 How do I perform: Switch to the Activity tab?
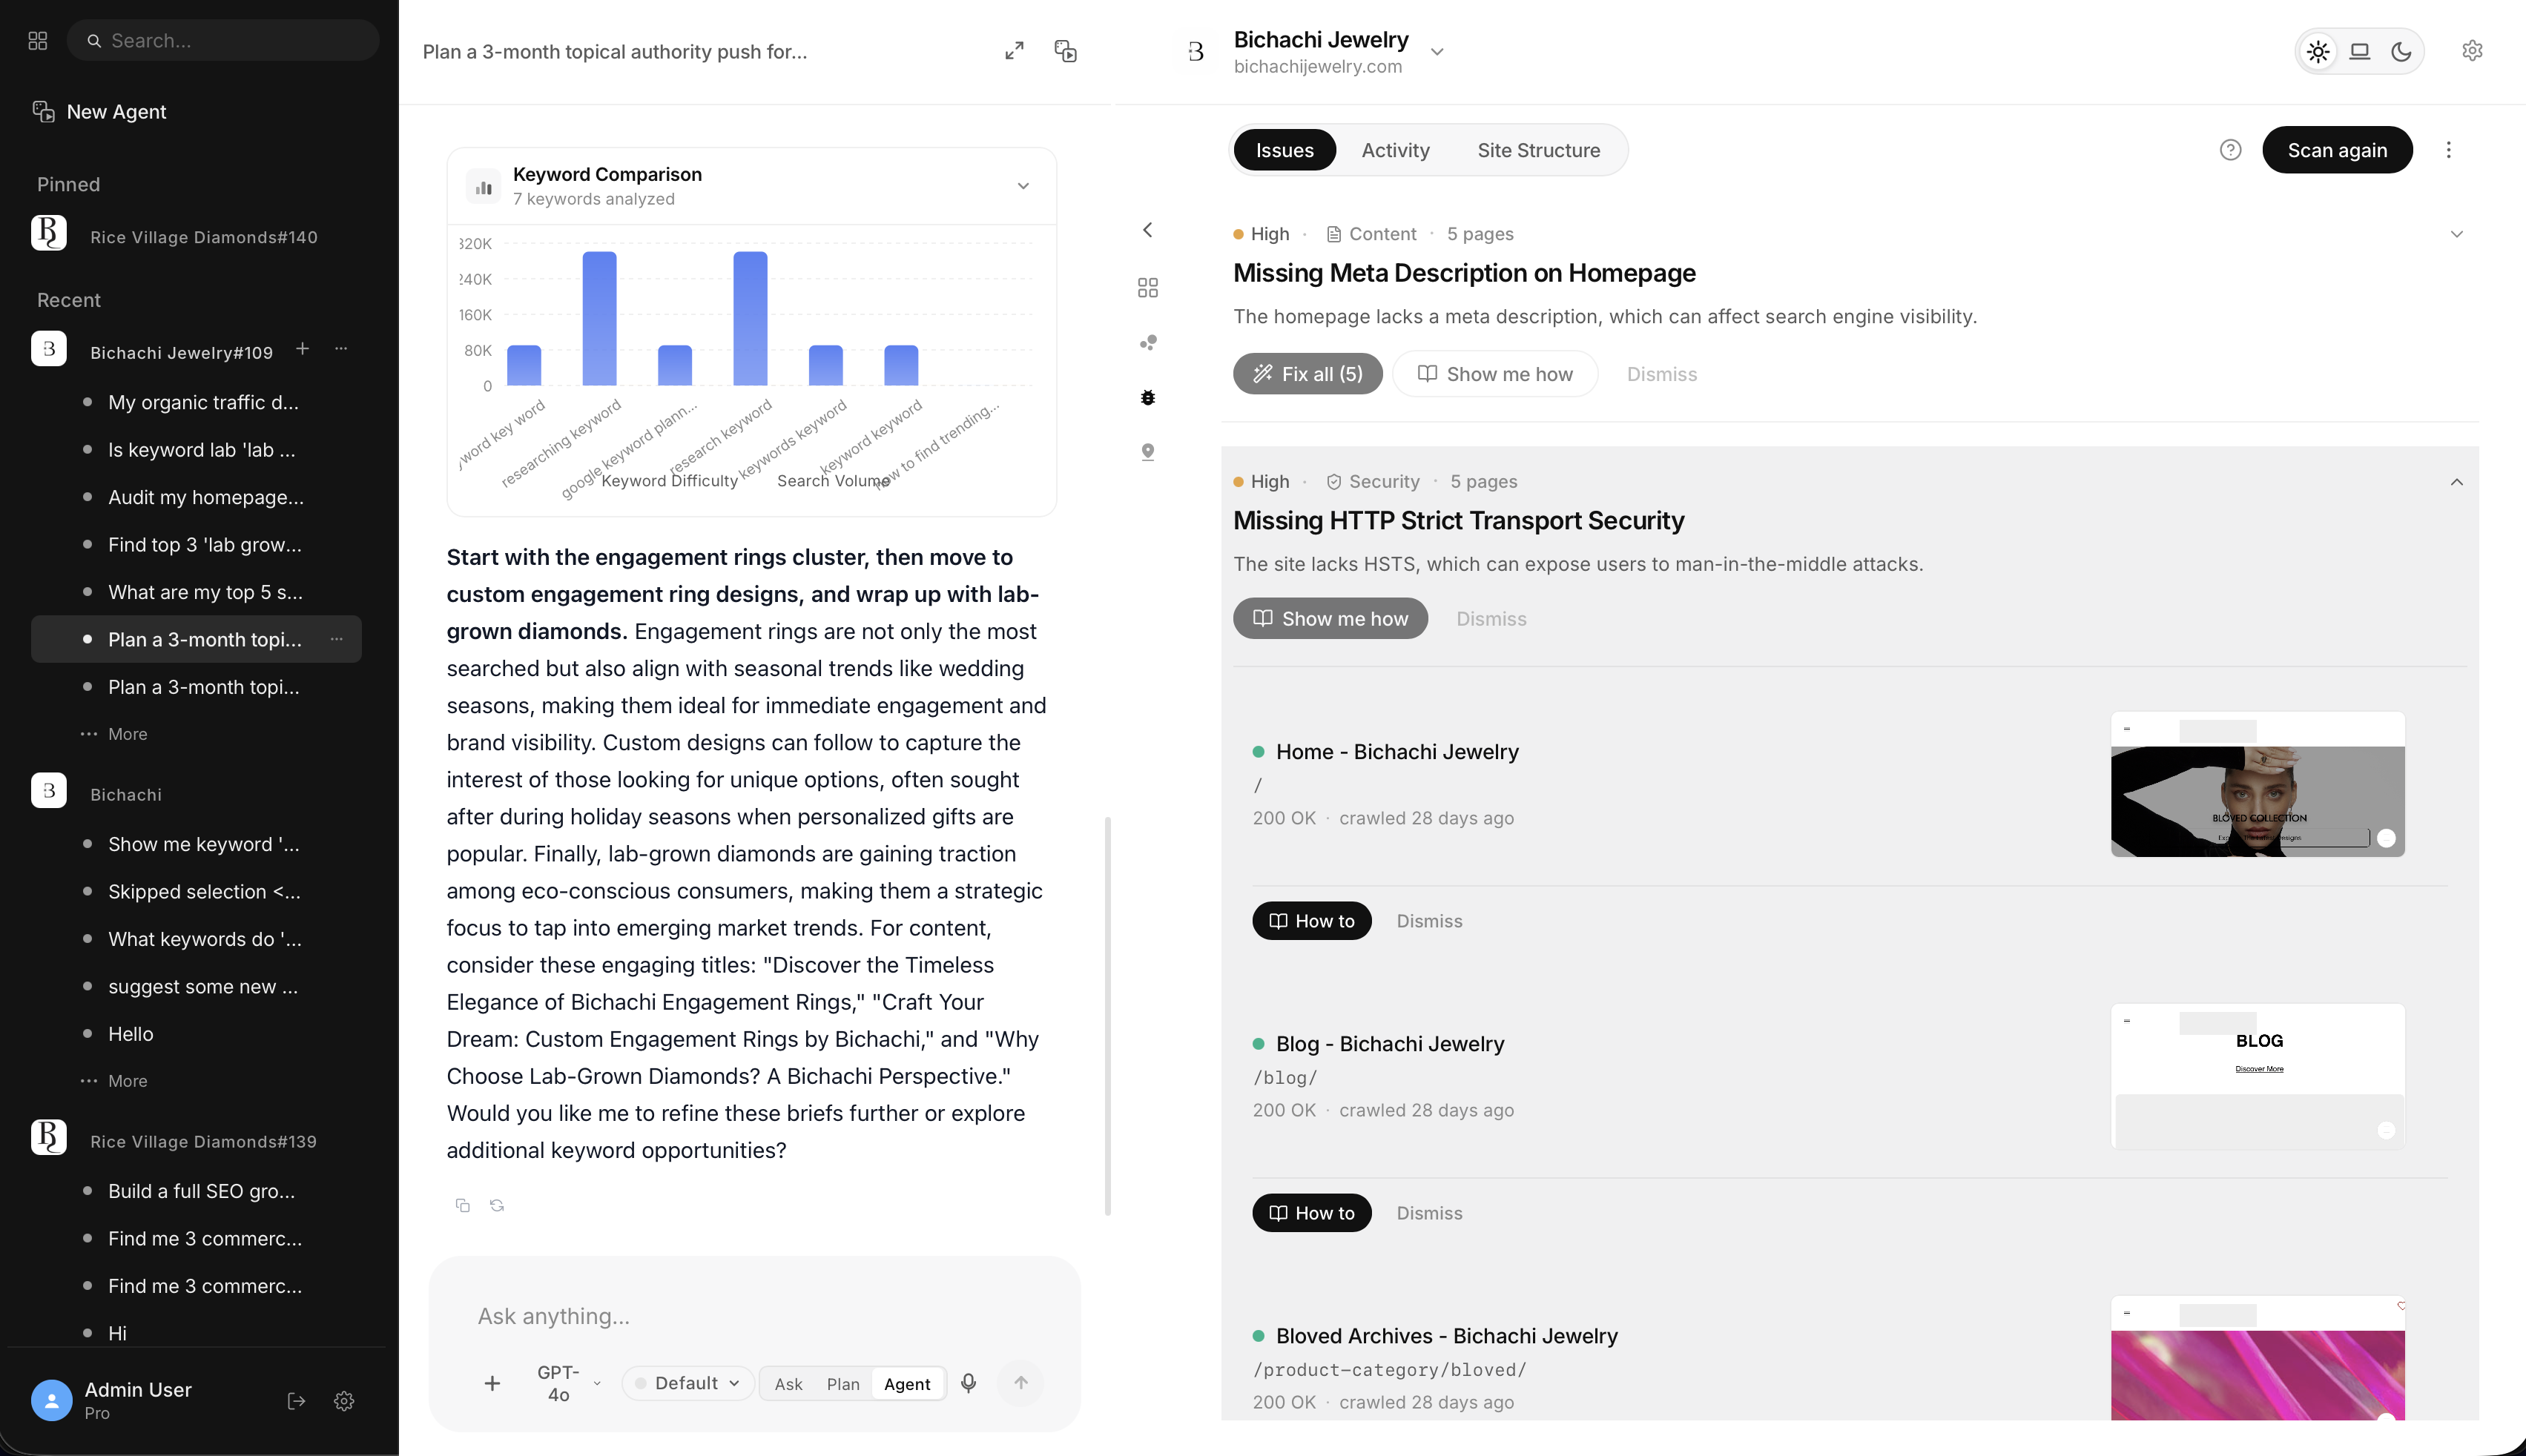point(1396,150)
